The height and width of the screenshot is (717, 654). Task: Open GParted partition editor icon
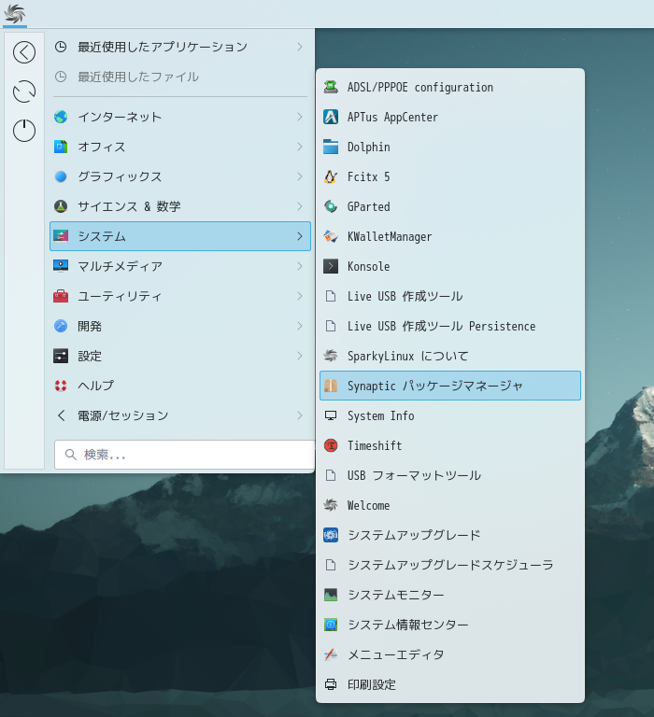[x=331, y=206]
